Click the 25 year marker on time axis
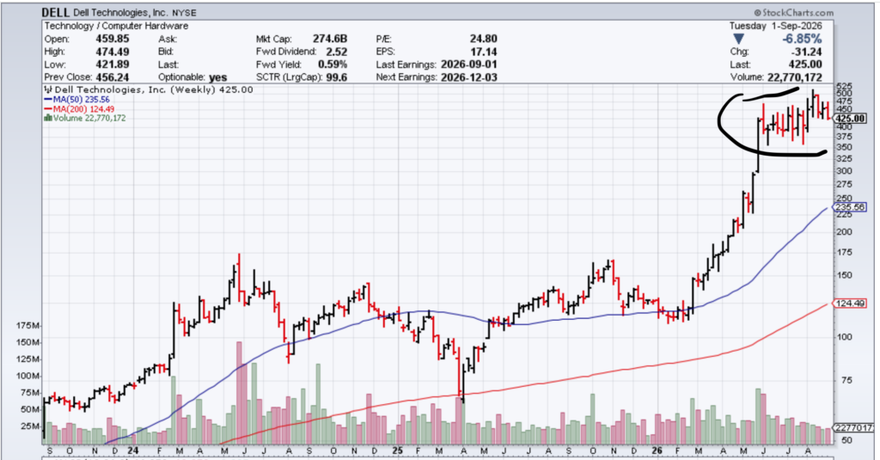 tap(397, 451)
